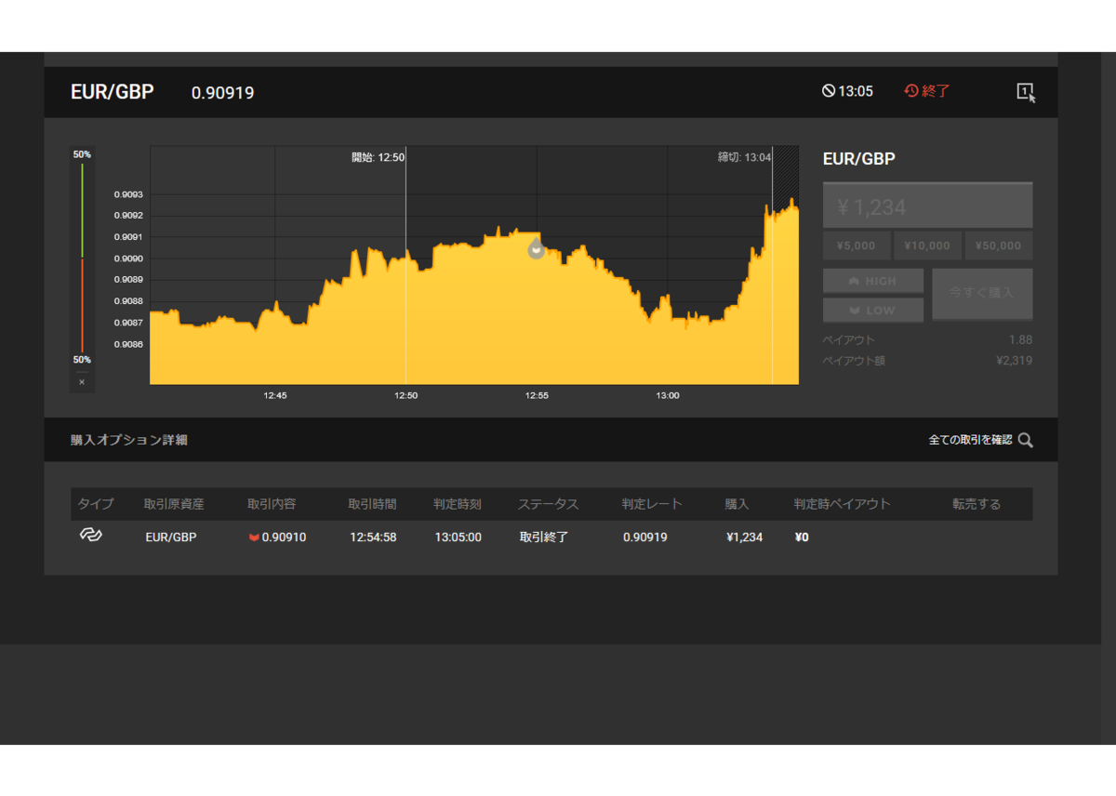Click the 13:05:00 judgment time cell
The height and width of the screenshot is (796, 1116).
[x=458, y=537]
